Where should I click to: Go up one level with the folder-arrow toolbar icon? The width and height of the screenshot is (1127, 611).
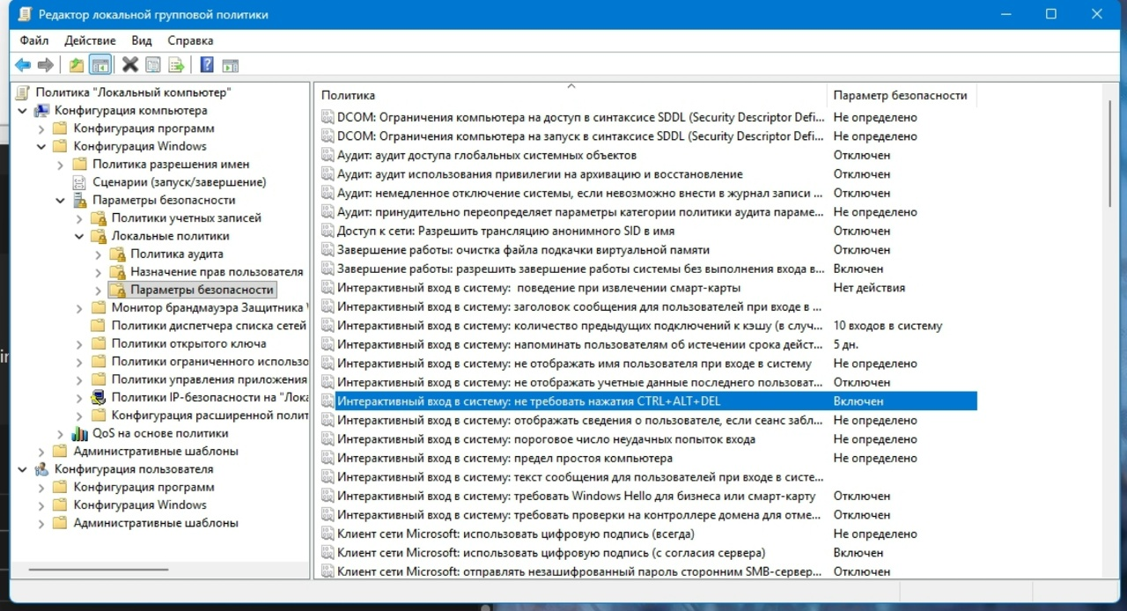click(x=77, y=64)
